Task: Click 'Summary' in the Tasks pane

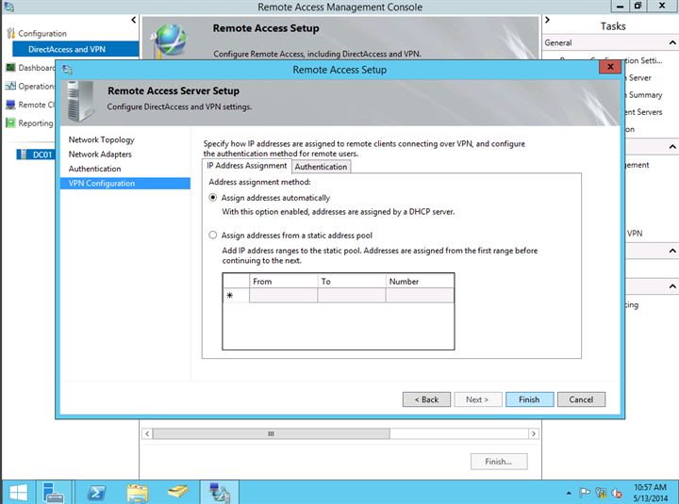Action: click(x=645, y=95)
